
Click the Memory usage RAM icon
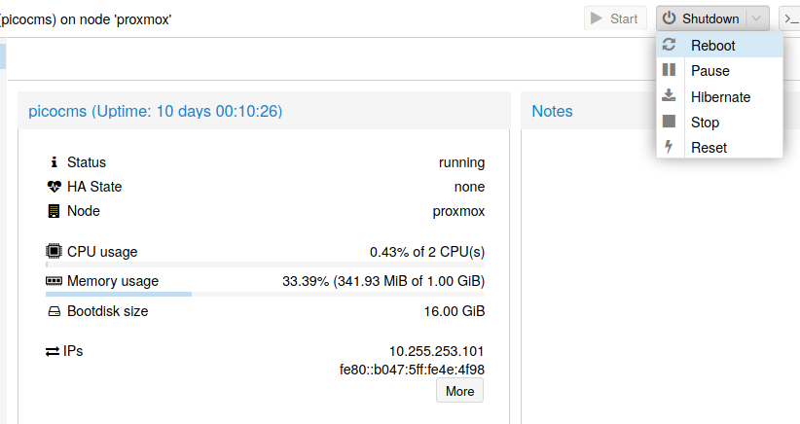click(54, 282)
